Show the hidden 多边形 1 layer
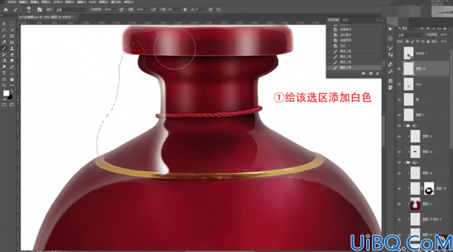This screenshot has height=252, width=453. 399,53
